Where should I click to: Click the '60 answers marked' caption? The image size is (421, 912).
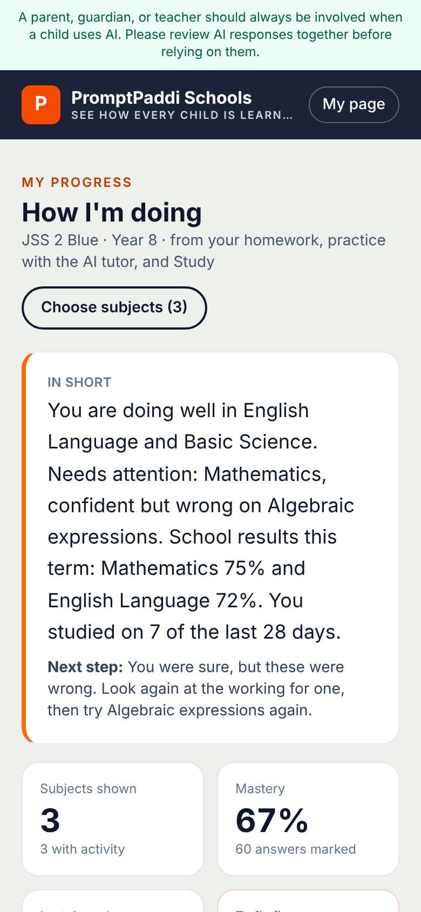tap(296, 849)
